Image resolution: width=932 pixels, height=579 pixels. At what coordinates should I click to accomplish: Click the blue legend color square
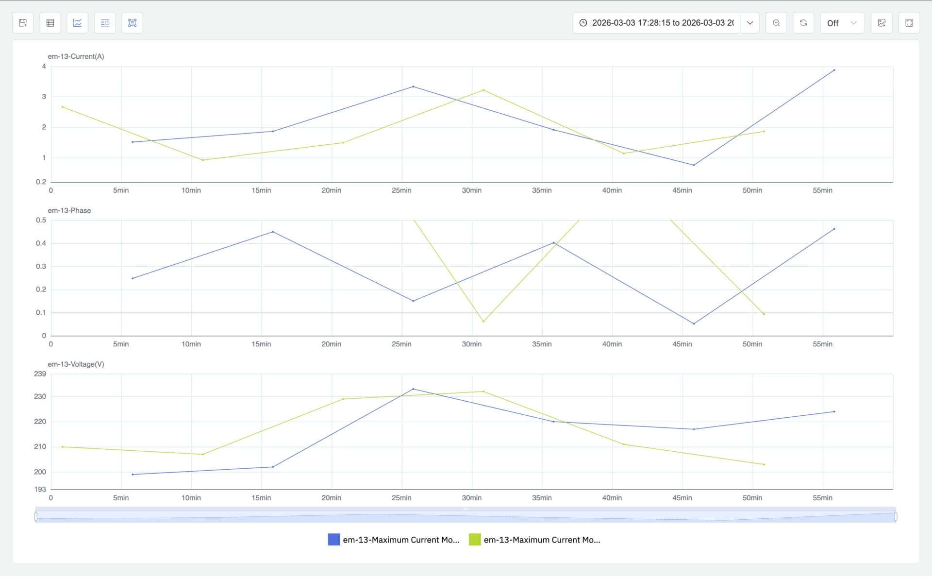tap(334, 540)
